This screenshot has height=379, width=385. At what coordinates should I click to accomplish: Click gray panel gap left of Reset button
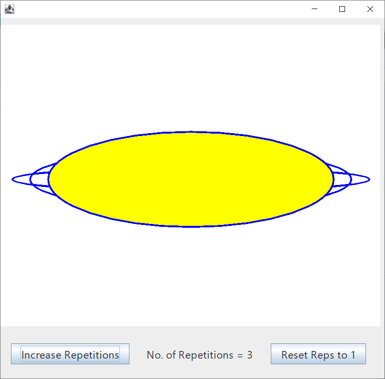(x=262, y=355)
